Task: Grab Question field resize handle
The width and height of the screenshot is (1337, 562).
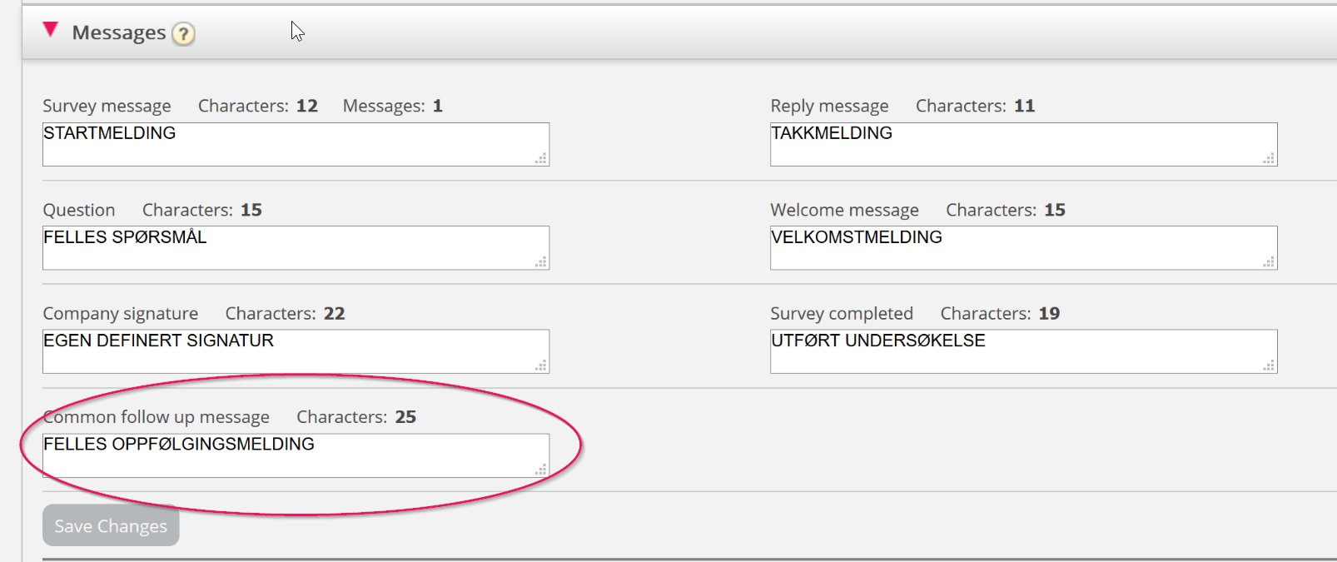Action: [541, 261]
